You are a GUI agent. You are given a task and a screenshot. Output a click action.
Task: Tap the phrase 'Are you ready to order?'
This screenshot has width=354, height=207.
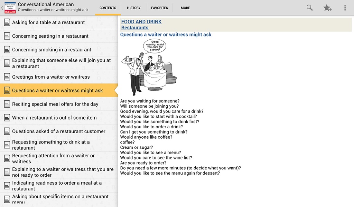click(143, 163)
